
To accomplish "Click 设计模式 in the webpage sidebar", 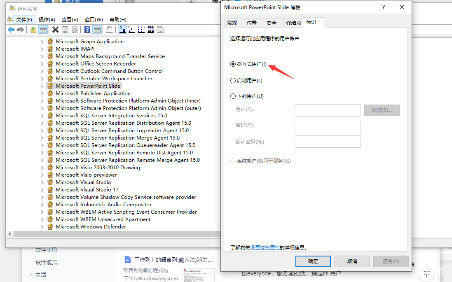I will [x=46, y=262].
